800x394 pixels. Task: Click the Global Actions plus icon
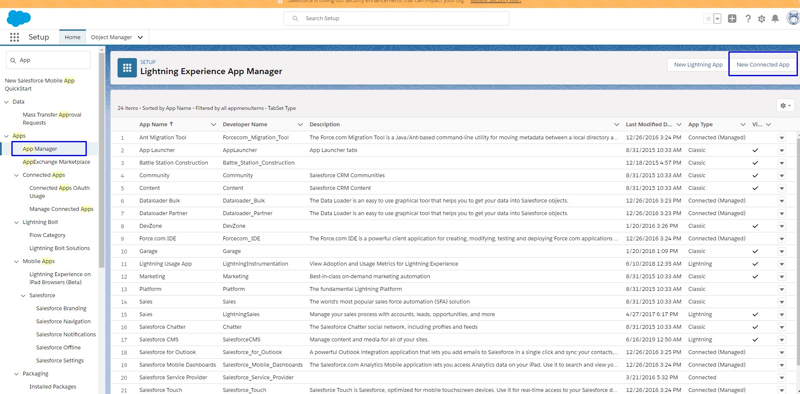pyautogui.click(x=732, y=19)
